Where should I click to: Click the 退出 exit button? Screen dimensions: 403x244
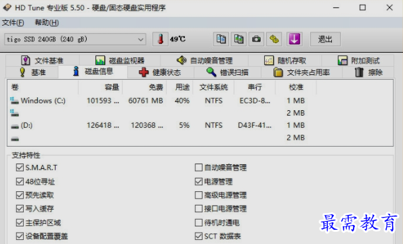coord(325,39)
